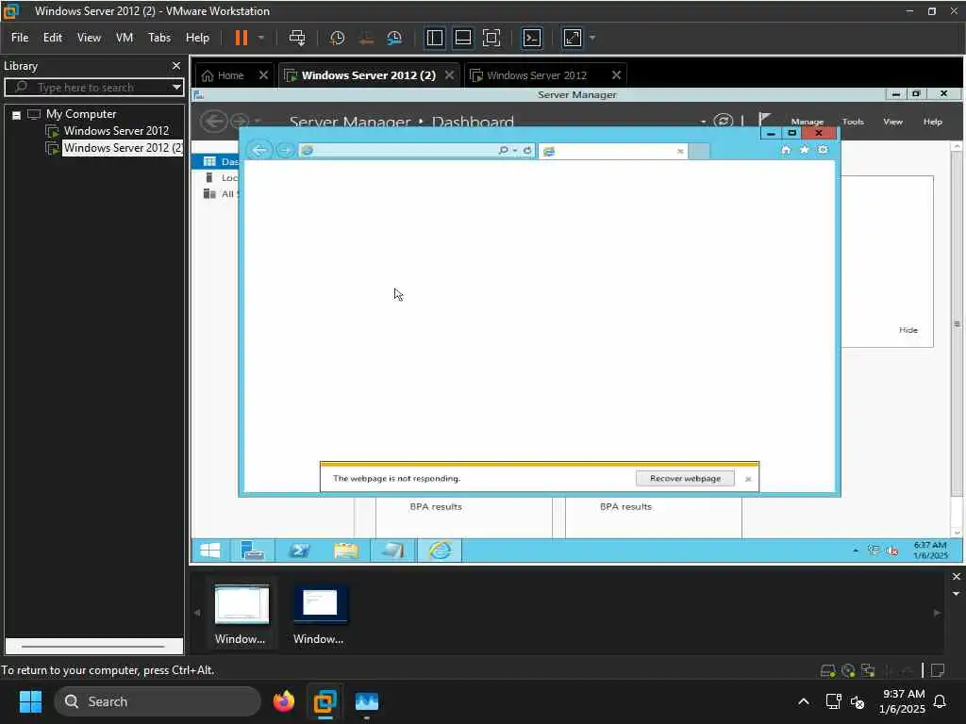The image size is (966, 724).
Task: Open Server Manager from guest taskbar
Action: [x=252, y=551]
